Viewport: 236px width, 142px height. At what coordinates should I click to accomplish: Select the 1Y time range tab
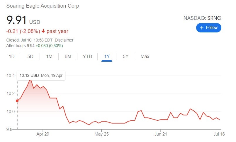107,56
